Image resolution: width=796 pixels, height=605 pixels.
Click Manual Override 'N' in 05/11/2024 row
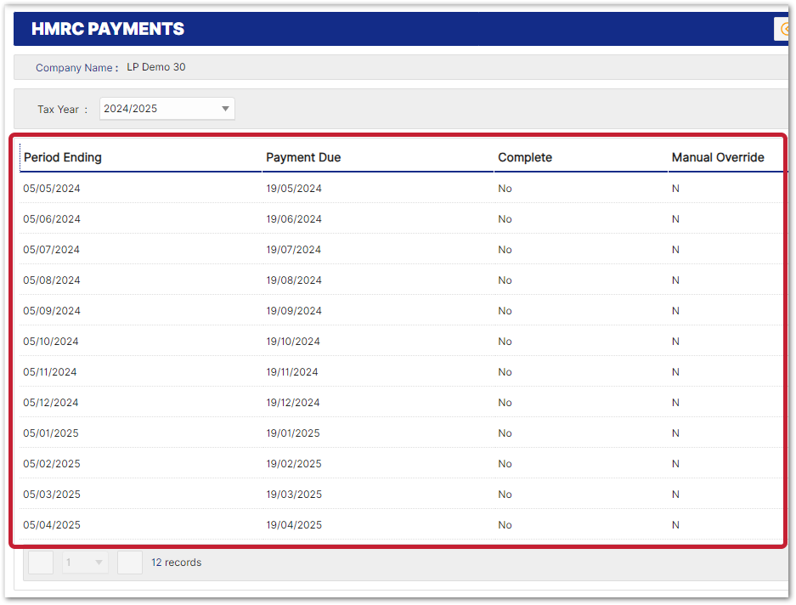(x=675, y=372)
